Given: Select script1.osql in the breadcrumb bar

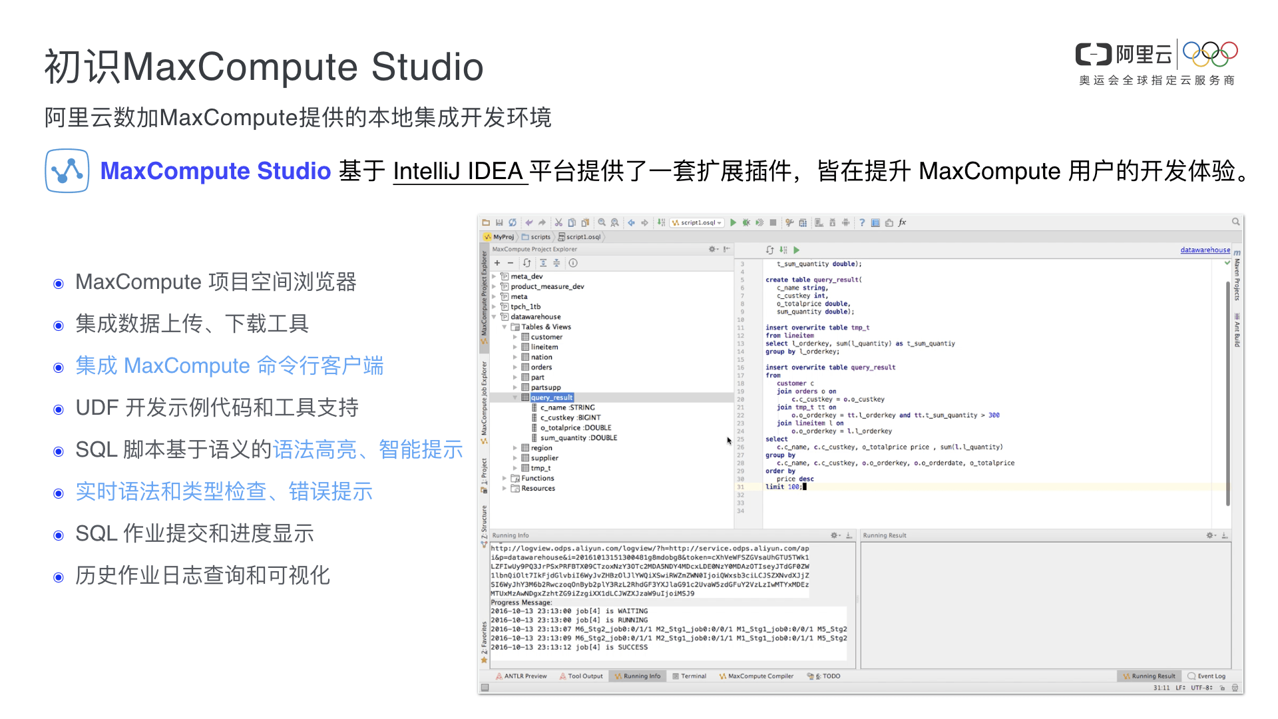Looking at the screenshot, I should (579, 237).
